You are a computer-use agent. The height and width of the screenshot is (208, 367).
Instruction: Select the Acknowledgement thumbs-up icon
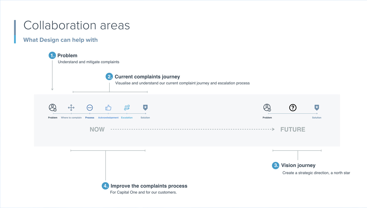(108, 108)
